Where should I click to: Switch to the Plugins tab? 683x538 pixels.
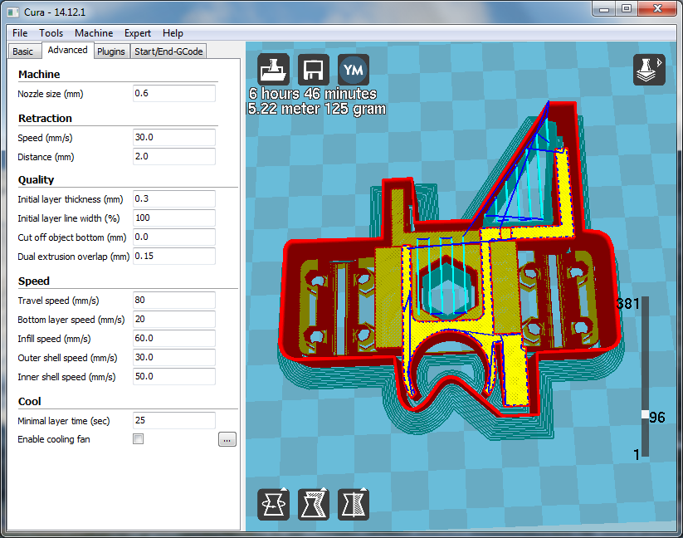[110, 51]
